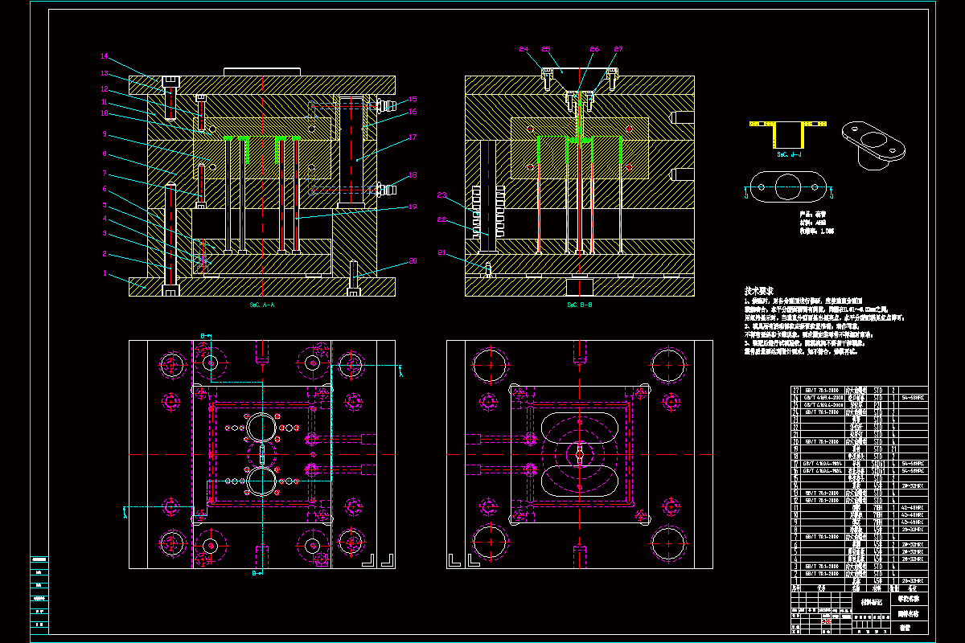Click part balloon number 11
The width and height of the screenshot is (965, 643).
[105, 102]
